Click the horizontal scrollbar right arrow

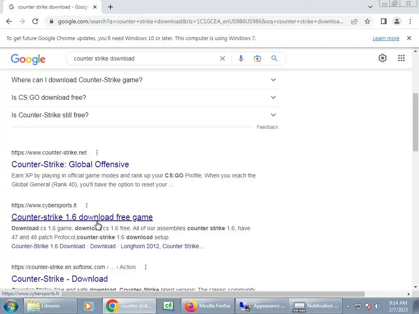tap(408, 294)
